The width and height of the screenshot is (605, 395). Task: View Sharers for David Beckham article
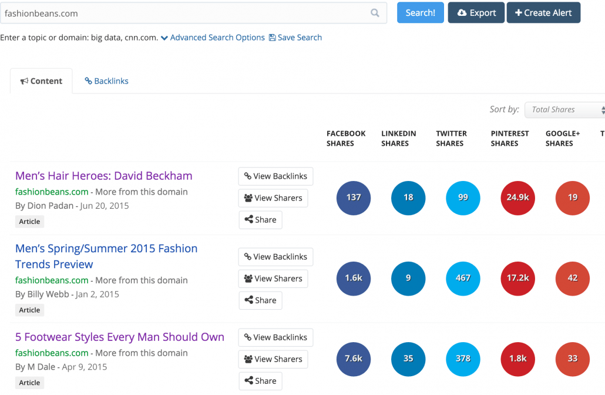[273, 198]
